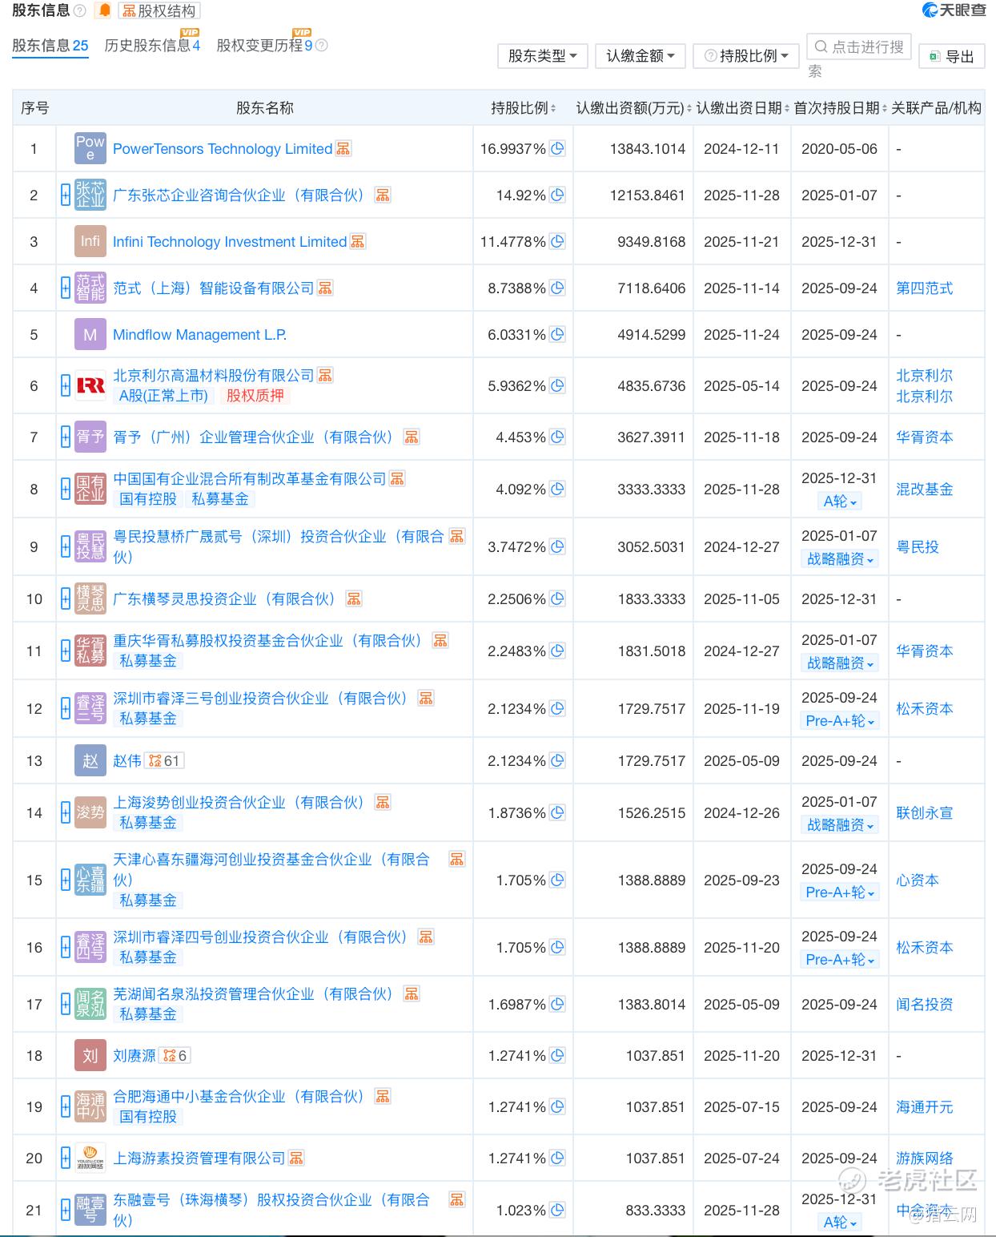Open the A轮 dropdown in 东融壹号 row
996x1237 pixels.
point(840,1223)
